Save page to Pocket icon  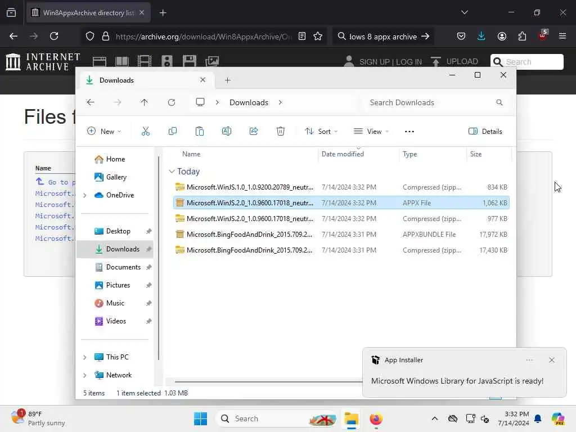coord(461,36)
